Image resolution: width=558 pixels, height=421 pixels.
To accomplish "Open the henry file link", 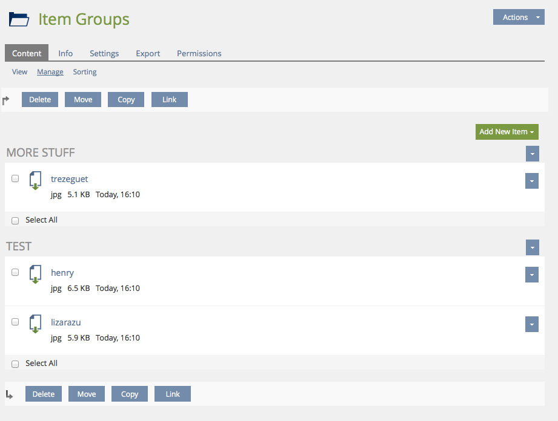I will point(62,273).
